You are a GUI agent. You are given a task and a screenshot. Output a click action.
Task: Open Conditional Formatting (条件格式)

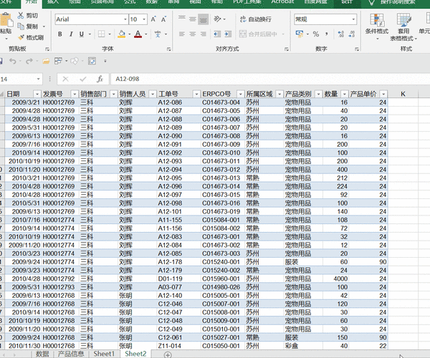coord(377,26)
